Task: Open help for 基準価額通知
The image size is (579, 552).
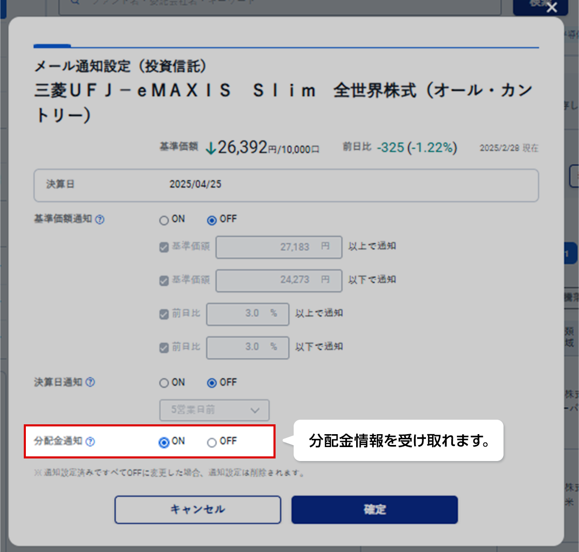Action: coord(100,220)
